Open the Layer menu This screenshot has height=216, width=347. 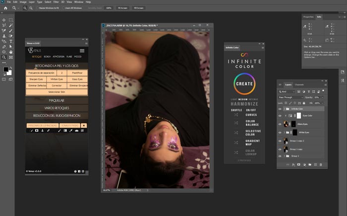coord(32,2)
